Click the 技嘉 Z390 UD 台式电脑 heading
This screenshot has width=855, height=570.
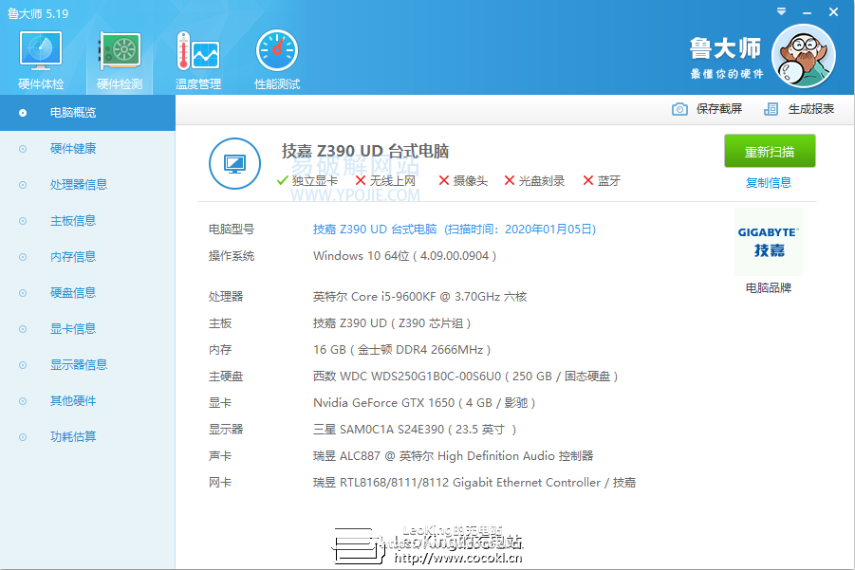364,151
